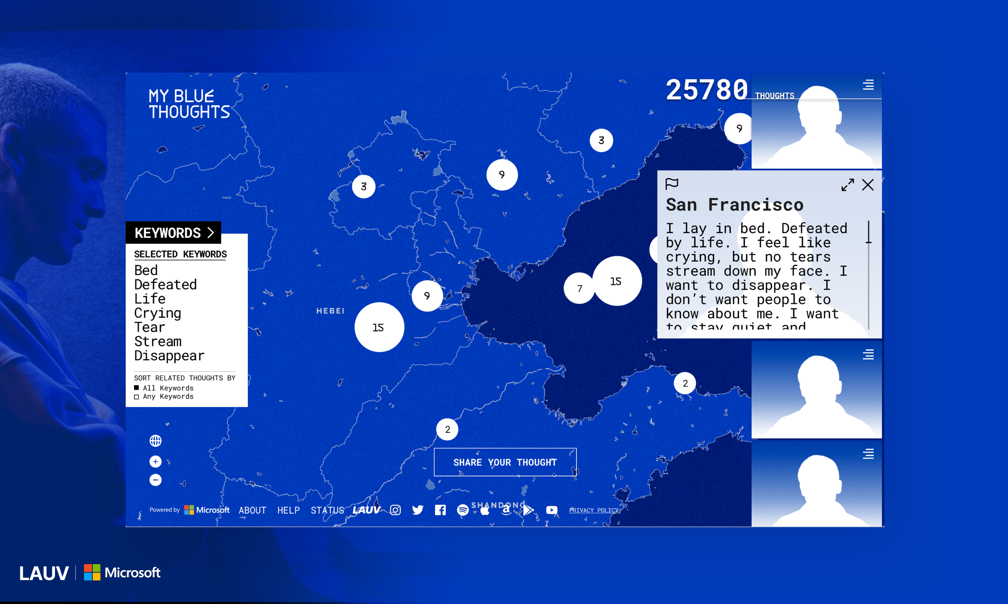Click the 15 cluster near Hebei
The height and width of the screenshot is (604, 1008).
click(x=379, y=327)
